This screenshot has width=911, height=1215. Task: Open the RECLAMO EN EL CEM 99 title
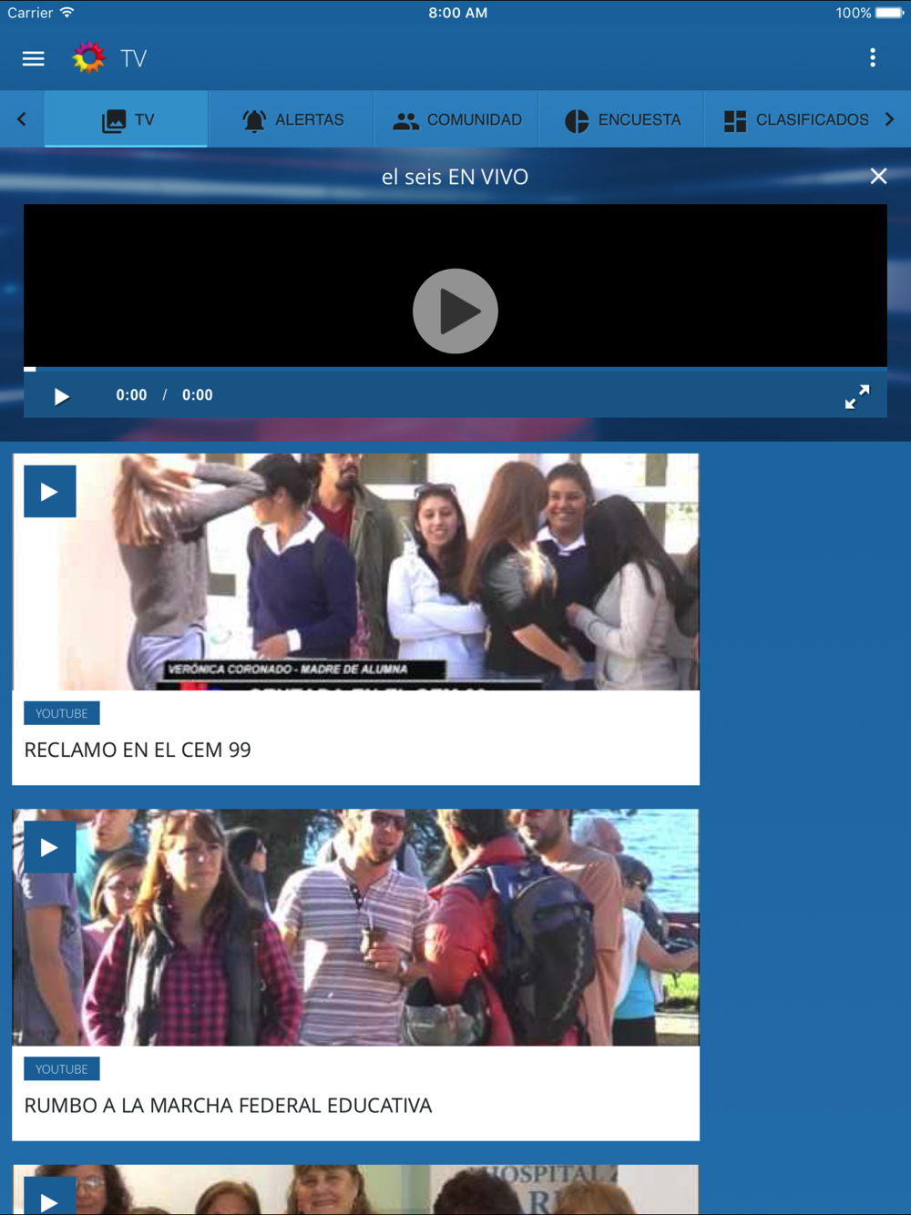138,750
